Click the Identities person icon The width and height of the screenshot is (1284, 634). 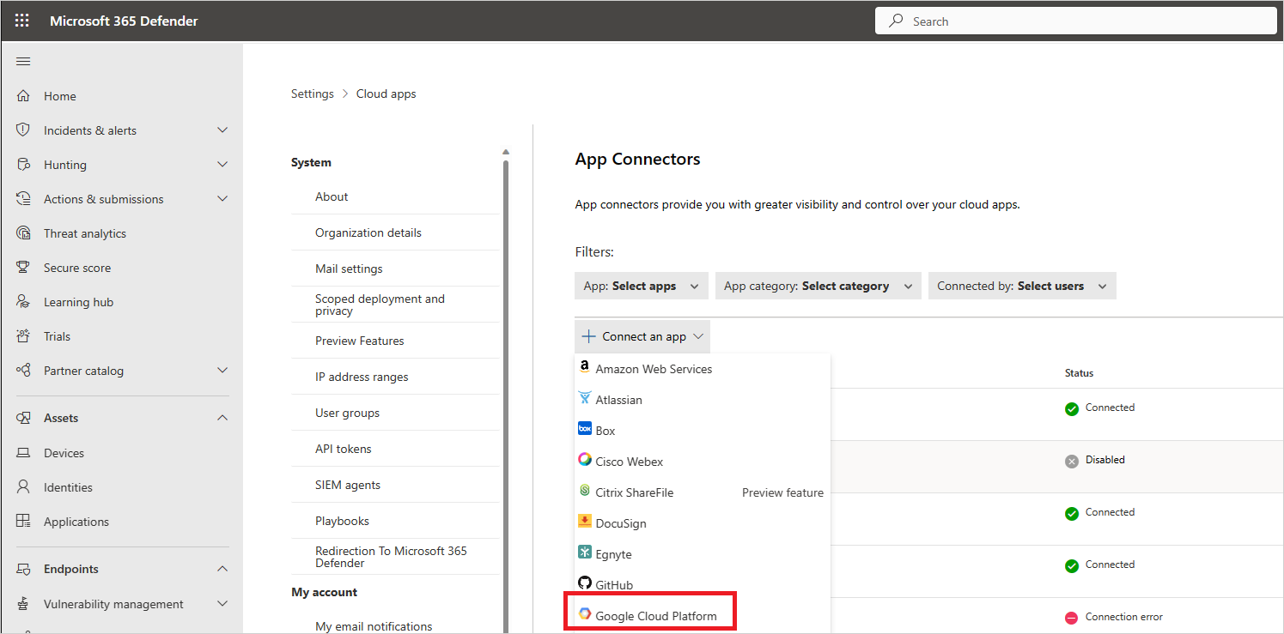click(23, 487)
